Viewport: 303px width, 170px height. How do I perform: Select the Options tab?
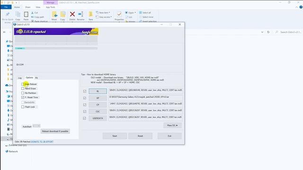[29, 77]
